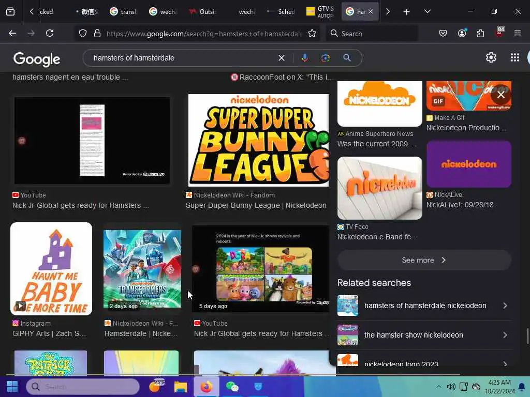Open Super Duper Bunny League image
Viewport: 530px width, 397px height.
[x=258, y=140]
